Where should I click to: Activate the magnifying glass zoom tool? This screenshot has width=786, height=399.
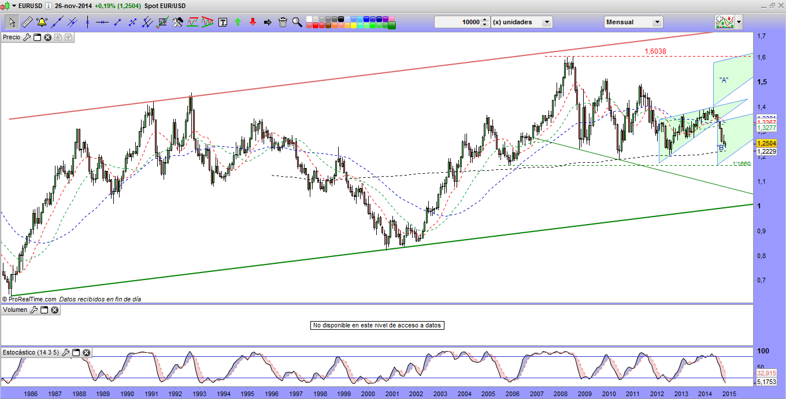tap(297, 23)
